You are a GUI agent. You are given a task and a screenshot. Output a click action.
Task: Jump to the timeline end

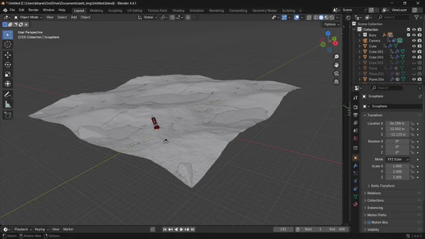(x=192, y=230)
